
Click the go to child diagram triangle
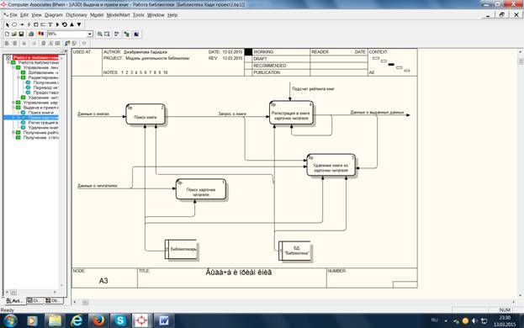79,24
